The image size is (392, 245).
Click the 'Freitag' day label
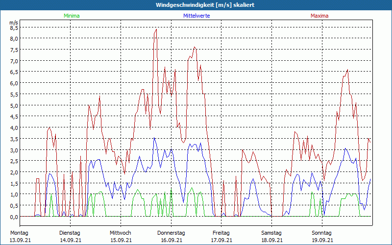click(x=221, y=233)
